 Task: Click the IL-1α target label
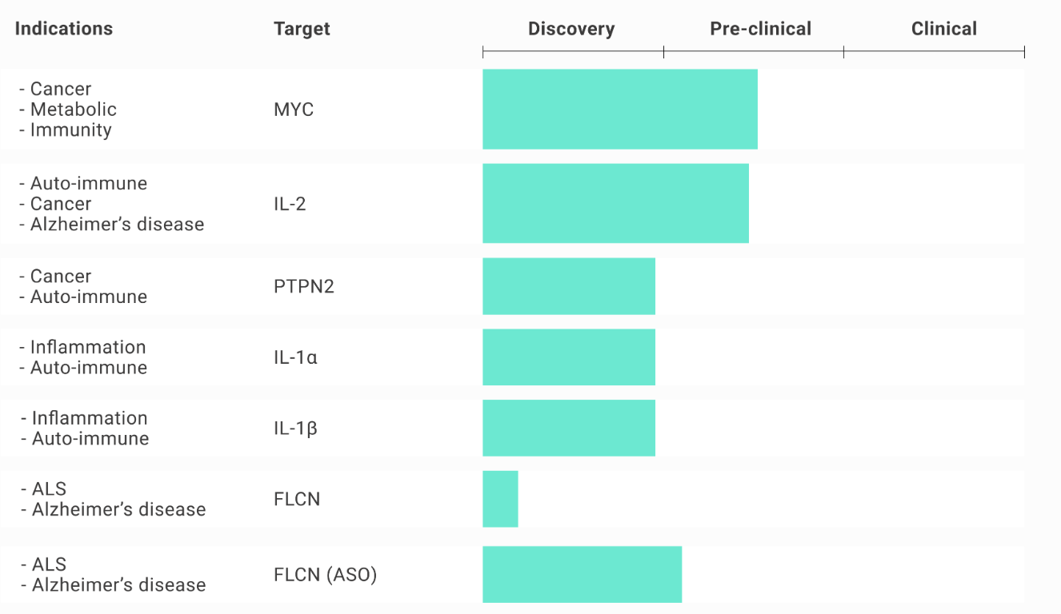(295, 357)
